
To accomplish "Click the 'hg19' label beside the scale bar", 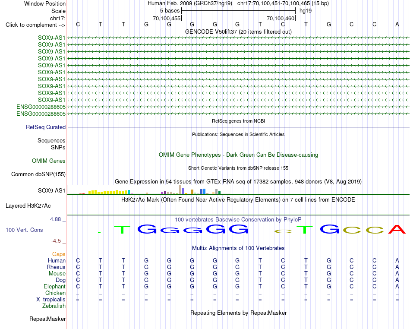I will point(306,11).
